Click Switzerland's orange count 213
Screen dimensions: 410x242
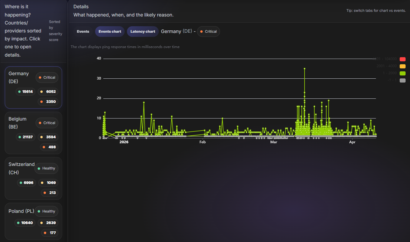(x=49, y=193)
